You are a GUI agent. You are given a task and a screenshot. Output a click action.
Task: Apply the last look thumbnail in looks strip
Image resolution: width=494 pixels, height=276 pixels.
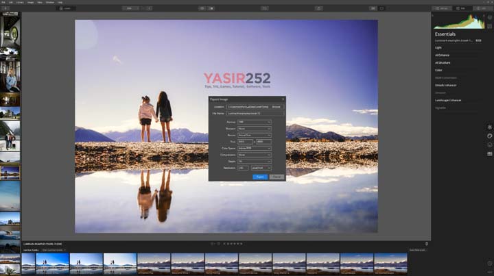pyautogui.click(x=390, y=264)
